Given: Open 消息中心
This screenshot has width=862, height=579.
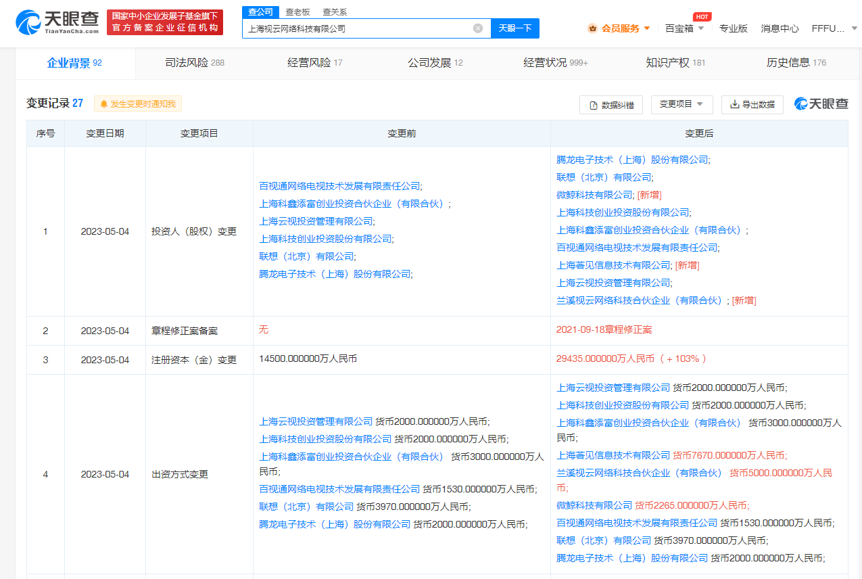Looking at the screenshot, I should point(780,28).
